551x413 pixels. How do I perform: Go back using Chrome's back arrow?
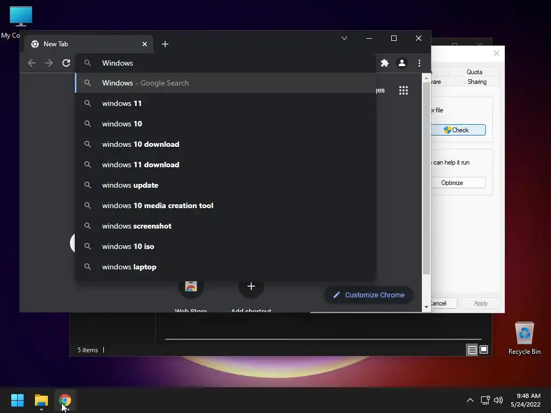32,63
